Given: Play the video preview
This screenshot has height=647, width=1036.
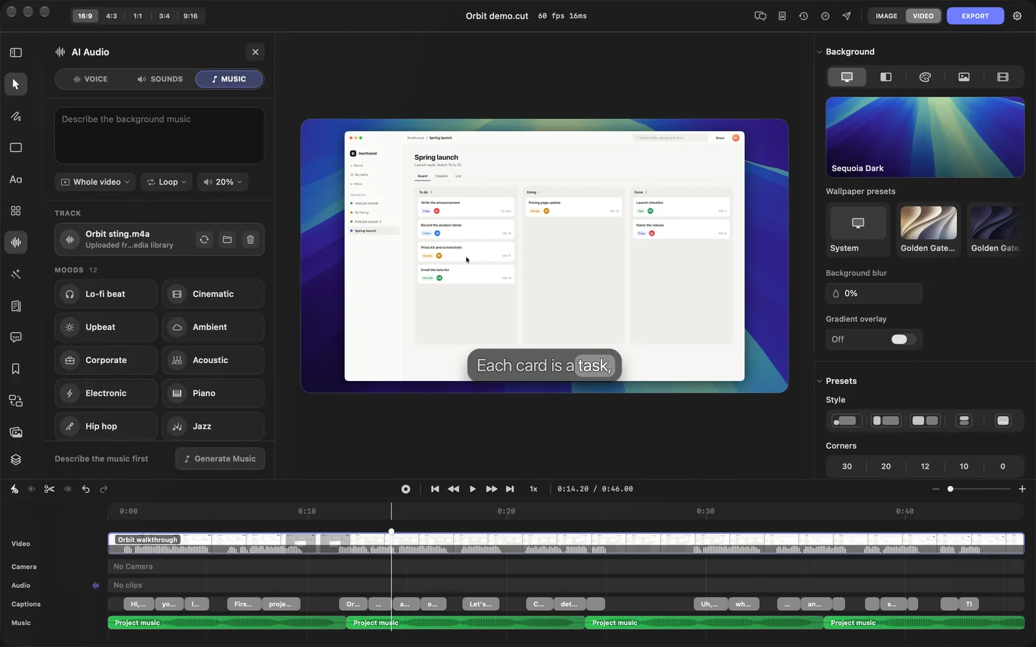Looking at the screenshot, I should 473,489.
